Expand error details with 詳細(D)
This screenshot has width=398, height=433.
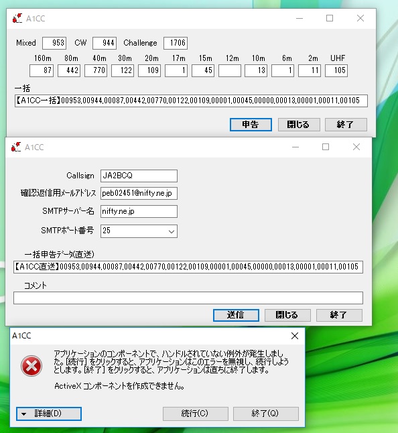coord(49,414)
